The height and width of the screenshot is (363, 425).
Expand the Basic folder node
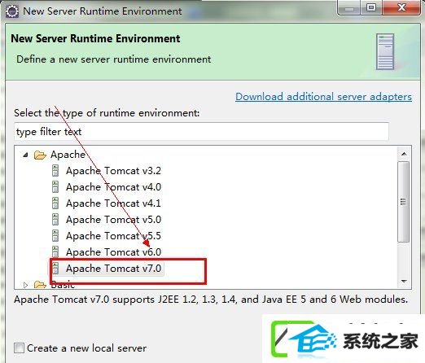point(26,285)
